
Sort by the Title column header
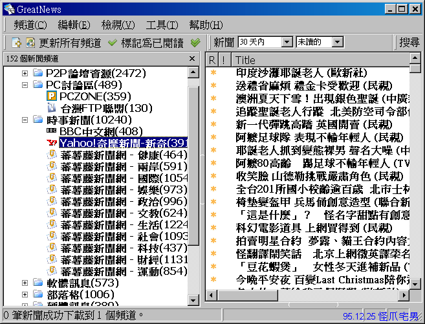[x=321, y=60]
